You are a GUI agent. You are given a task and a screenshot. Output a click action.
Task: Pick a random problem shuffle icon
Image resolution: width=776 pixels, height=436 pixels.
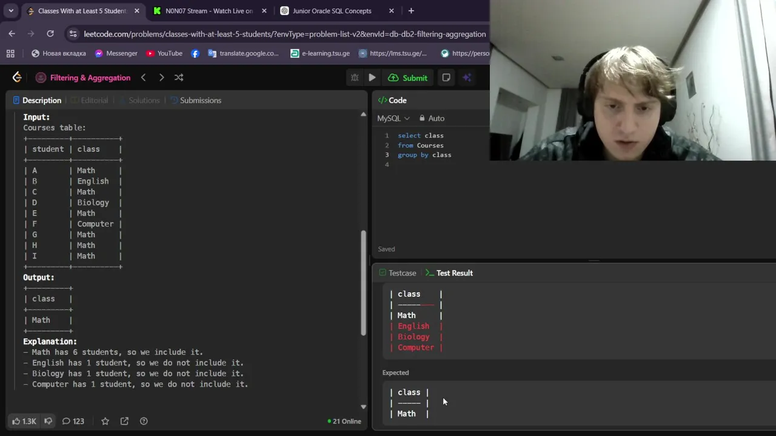[x=179, y=78]
